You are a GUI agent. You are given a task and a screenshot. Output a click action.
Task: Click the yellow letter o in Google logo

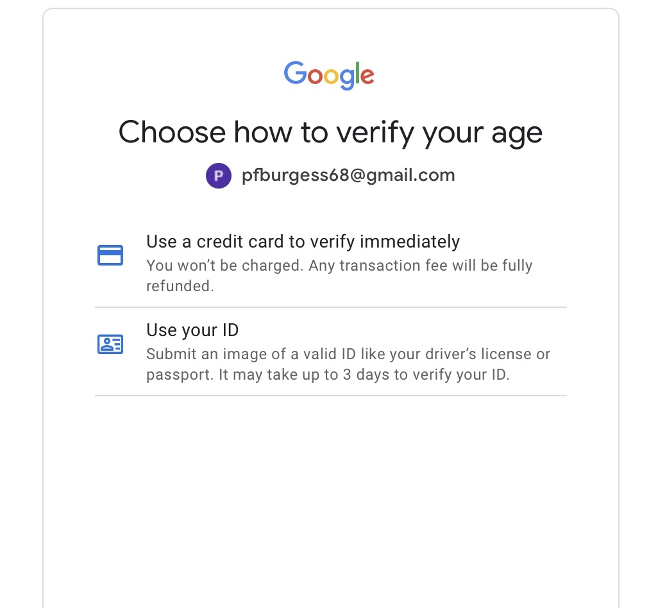click(x=331, y=76)
